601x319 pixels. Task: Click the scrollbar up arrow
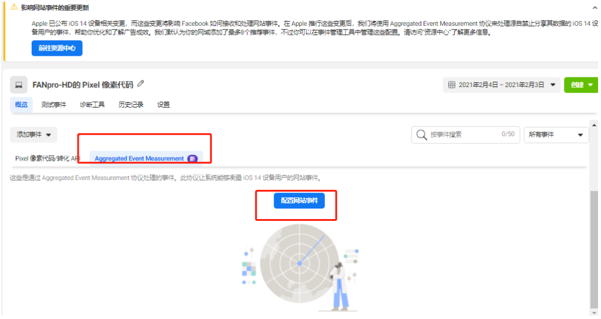pyautogui.click(x=594, y=125)
